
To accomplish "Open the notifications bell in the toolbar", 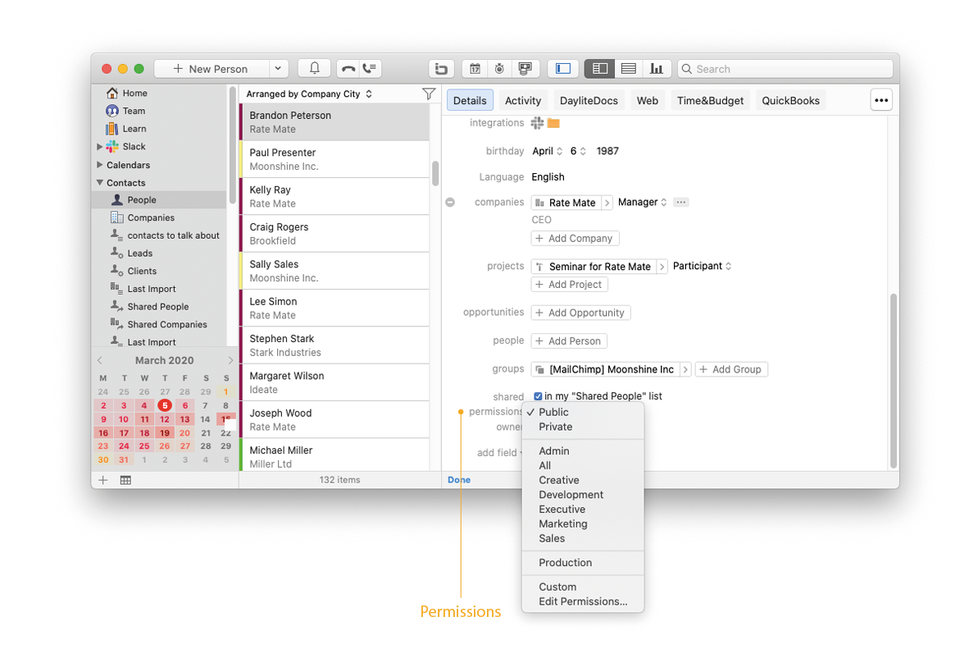I will pos(314,69).
